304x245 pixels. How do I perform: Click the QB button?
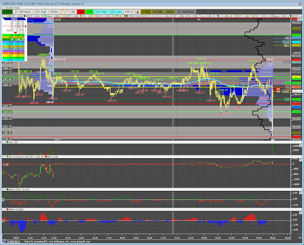click(73, 11)
